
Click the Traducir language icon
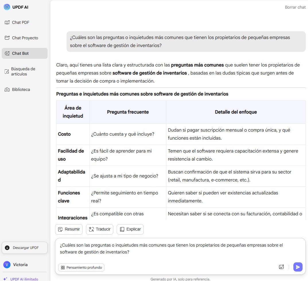[91, 229]
